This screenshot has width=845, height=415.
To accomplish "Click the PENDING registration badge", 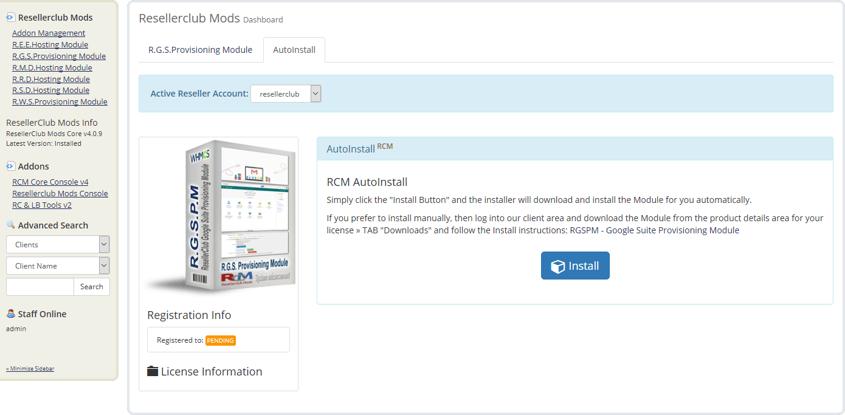I will pos(221,340).
